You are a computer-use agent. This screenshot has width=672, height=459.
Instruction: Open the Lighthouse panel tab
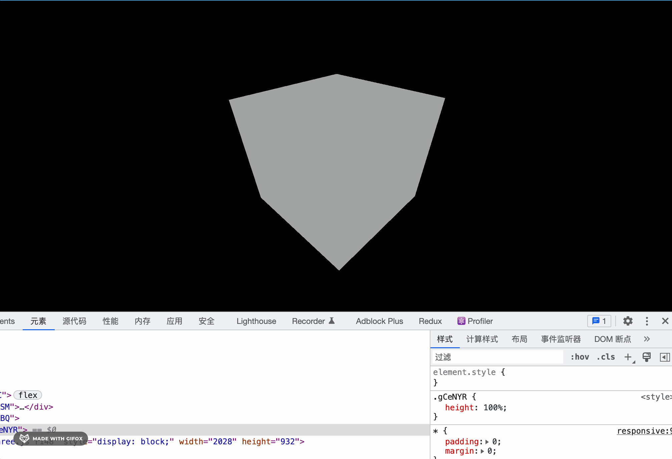[x=256, y=321]
